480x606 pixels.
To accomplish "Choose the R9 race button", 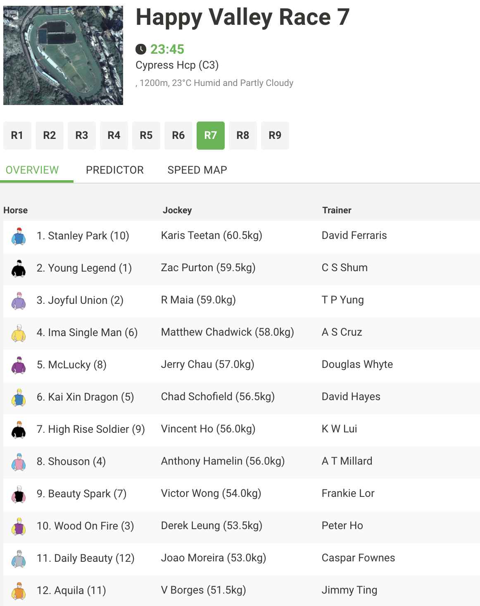I will (x=275, y=135).
